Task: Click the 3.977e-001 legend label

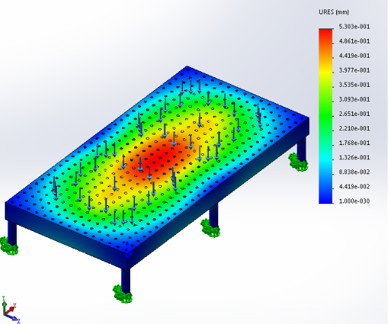Action: pyautogui.click(x=354, y=70)
